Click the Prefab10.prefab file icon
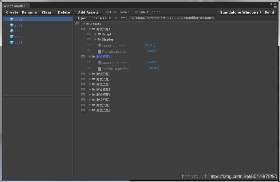 tap(99, 69)
